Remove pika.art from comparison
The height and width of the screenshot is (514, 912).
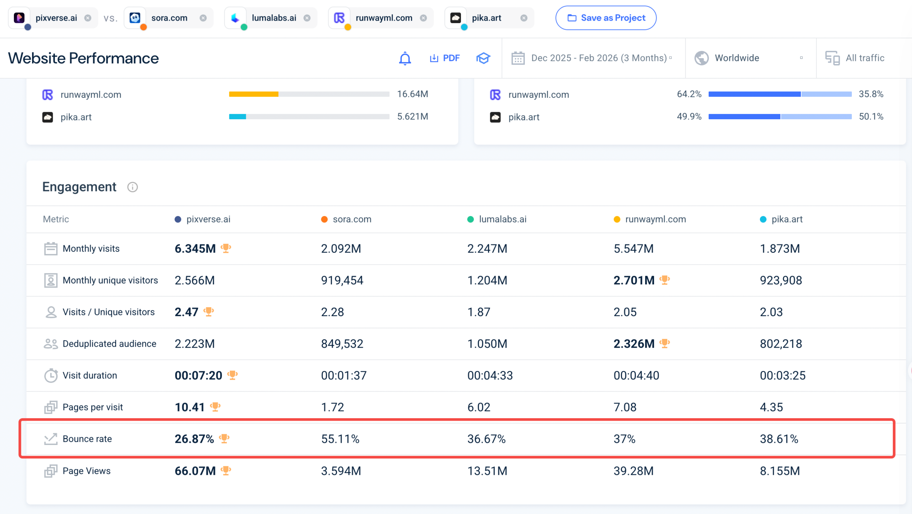(524, 18)
